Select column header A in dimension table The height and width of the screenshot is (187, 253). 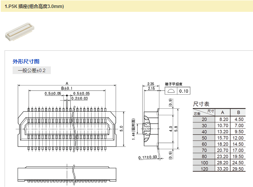223,112
